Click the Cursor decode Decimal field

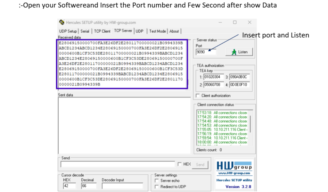coord(89,186)
